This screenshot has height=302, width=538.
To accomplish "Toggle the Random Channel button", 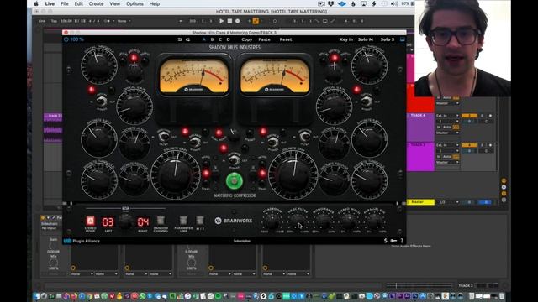I will 161,221.
